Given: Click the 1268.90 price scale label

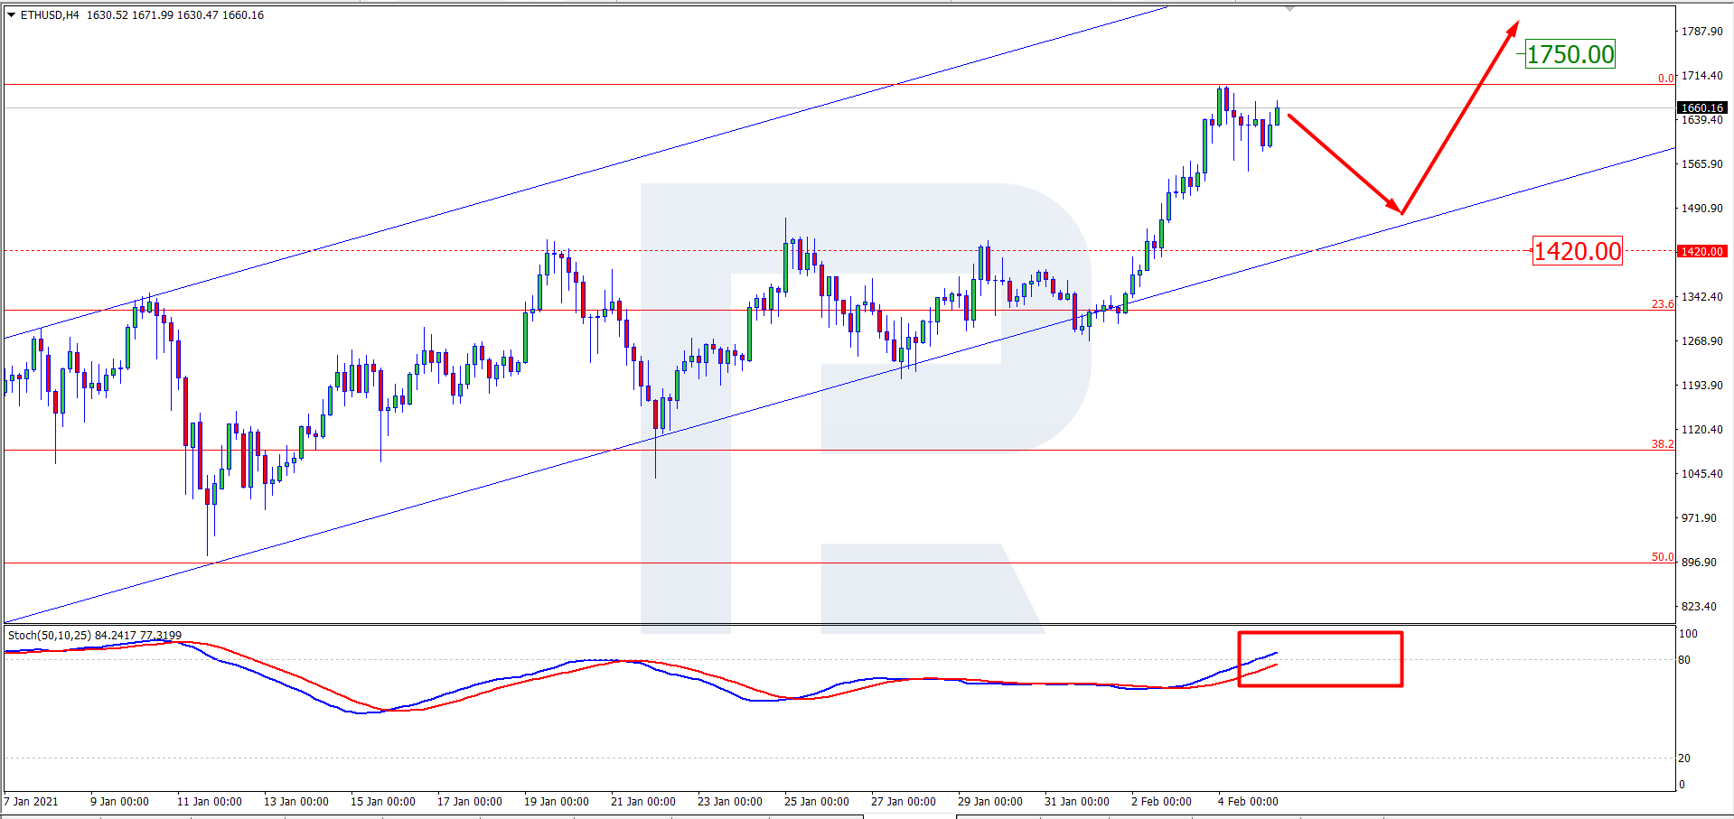Looking at the screenshot, I should [x=1702, y=341].
